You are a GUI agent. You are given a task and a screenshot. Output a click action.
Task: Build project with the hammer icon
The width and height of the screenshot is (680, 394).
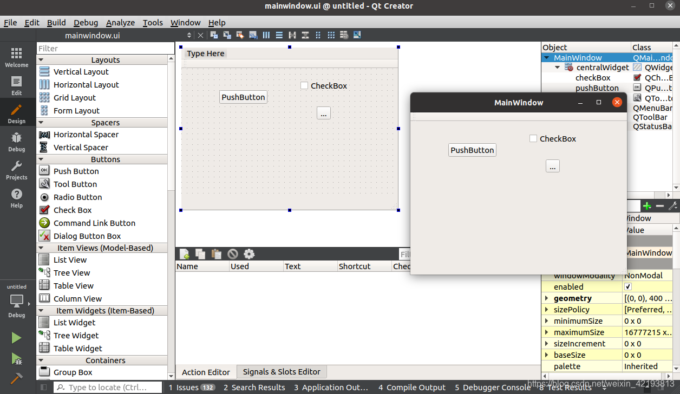pos(16,378)
